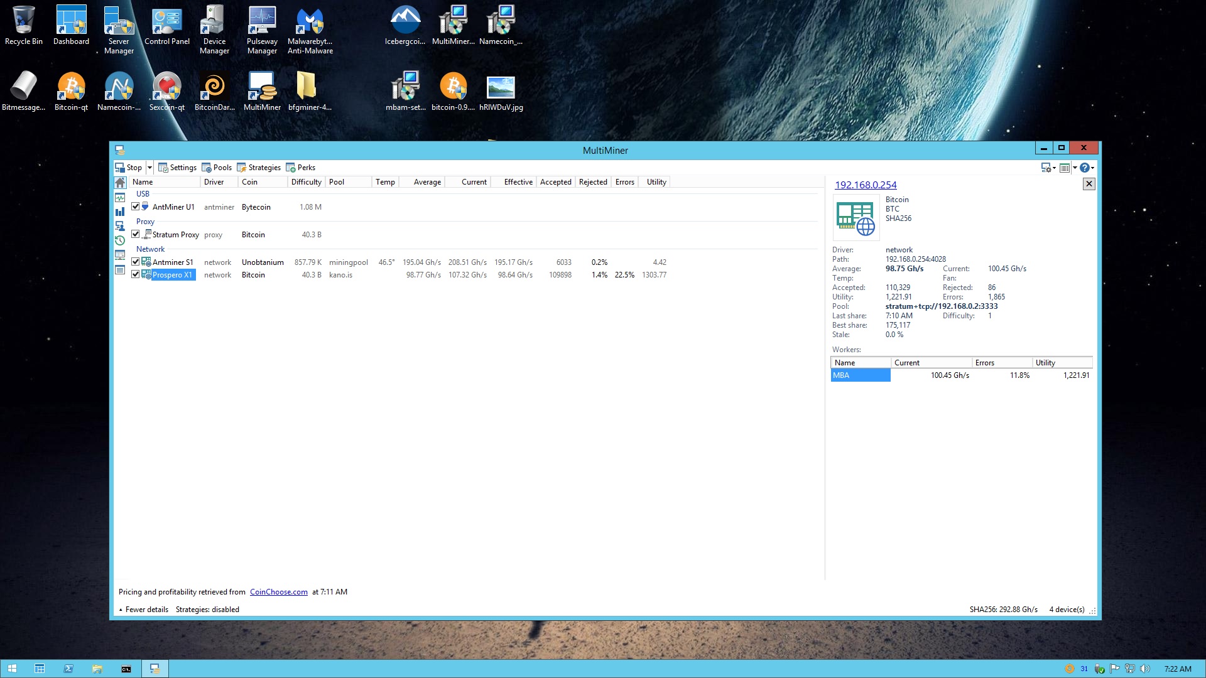Screen dimensions: 1206x678
Task: Open the activity pulse graph sidebar icon
Action: pos(120,198)
